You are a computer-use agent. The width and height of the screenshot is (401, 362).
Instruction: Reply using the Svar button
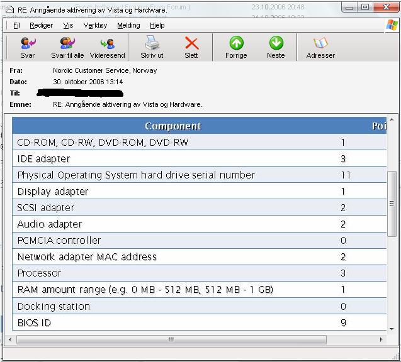[28, 48]
